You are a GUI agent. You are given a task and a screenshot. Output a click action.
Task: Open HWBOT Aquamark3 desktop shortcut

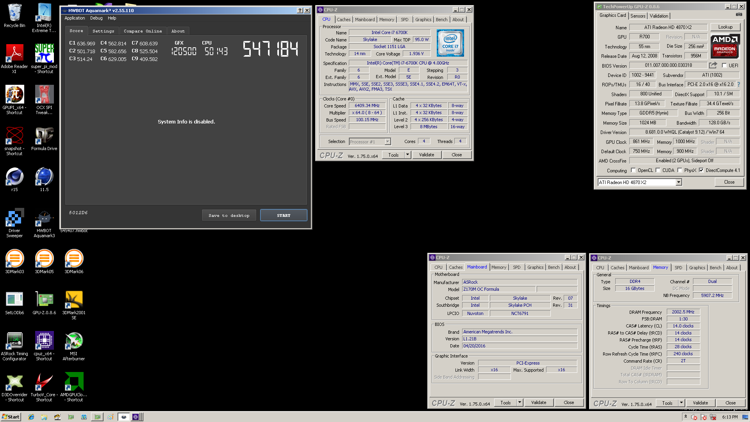(x=44, y=223)
